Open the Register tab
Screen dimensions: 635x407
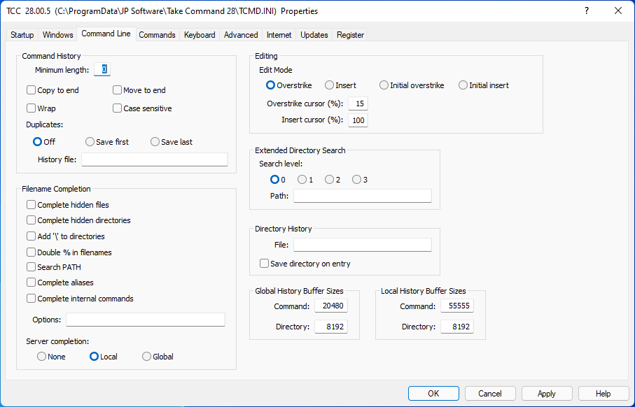pyautogui.click(x=350, y=35)
